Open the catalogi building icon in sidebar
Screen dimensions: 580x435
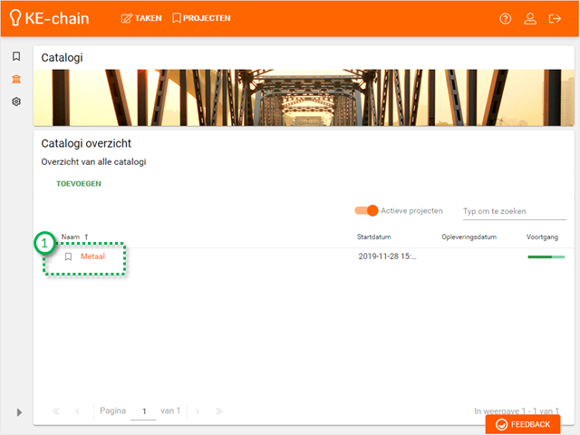[x=16, y=79]
